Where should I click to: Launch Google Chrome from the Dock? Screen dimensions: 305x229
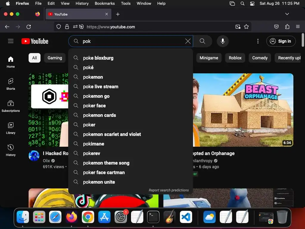click(88, 217)
